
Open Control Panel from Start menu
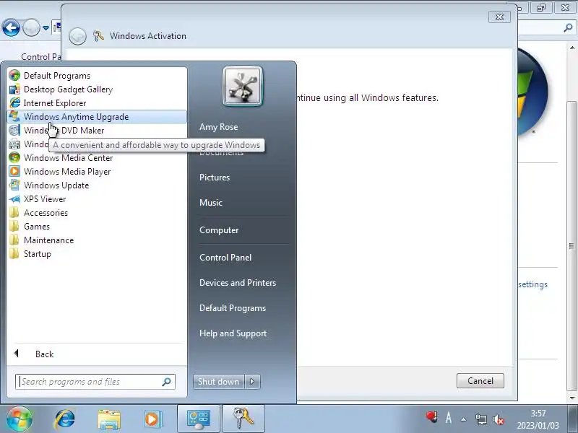(225, 258)
